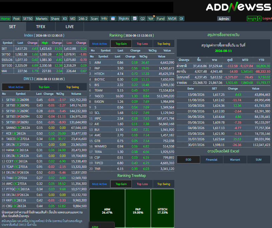Click HTECH symbol in Ranking table
This screenshot has height=228, width=272.
tap(99, 74)
